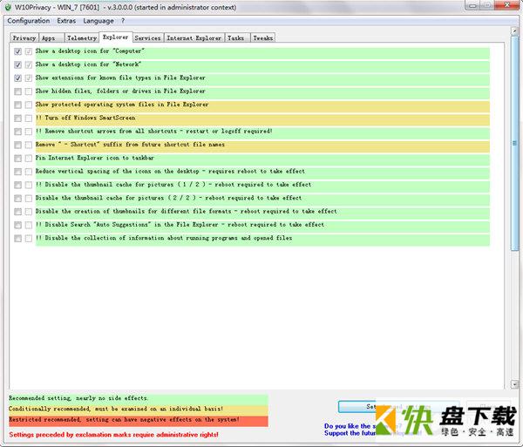
Task: Click text Disable the thumbnail cache ( 2 / 2 )
Action: click(168, 198)
